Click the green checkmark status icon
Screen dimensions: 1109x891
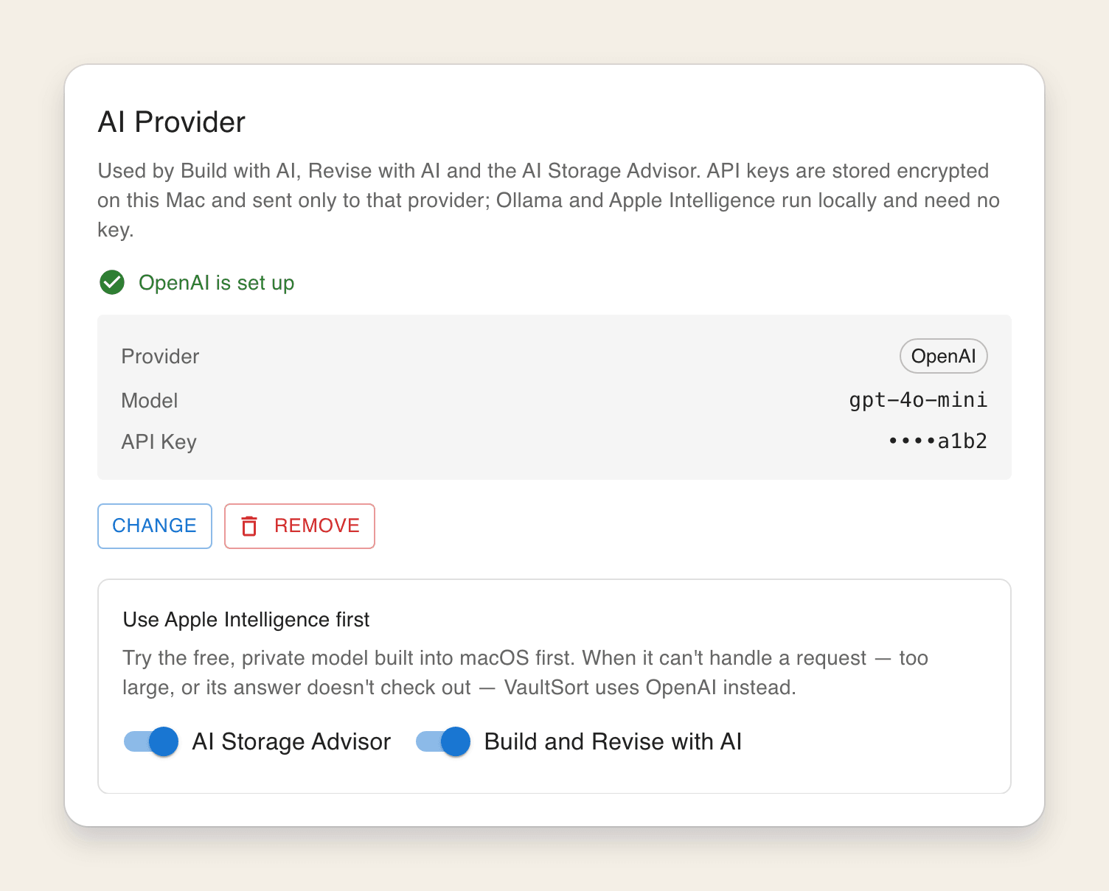112,282
